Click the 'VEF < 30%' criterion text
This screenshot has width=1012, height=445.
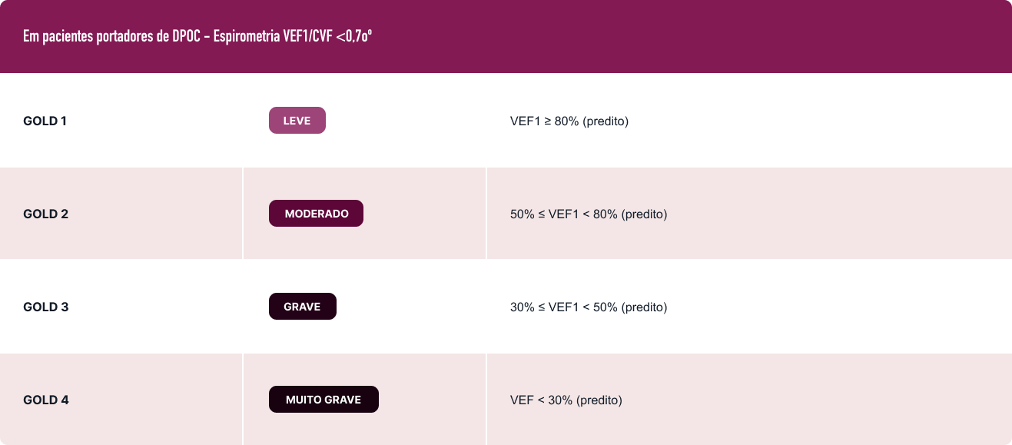(x=542, y=400)
